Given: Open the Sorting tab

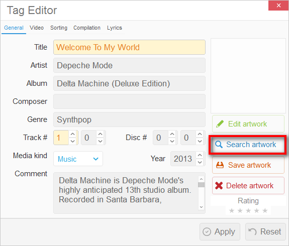Looking at the screenshot, I should click(x=59, y=28).
